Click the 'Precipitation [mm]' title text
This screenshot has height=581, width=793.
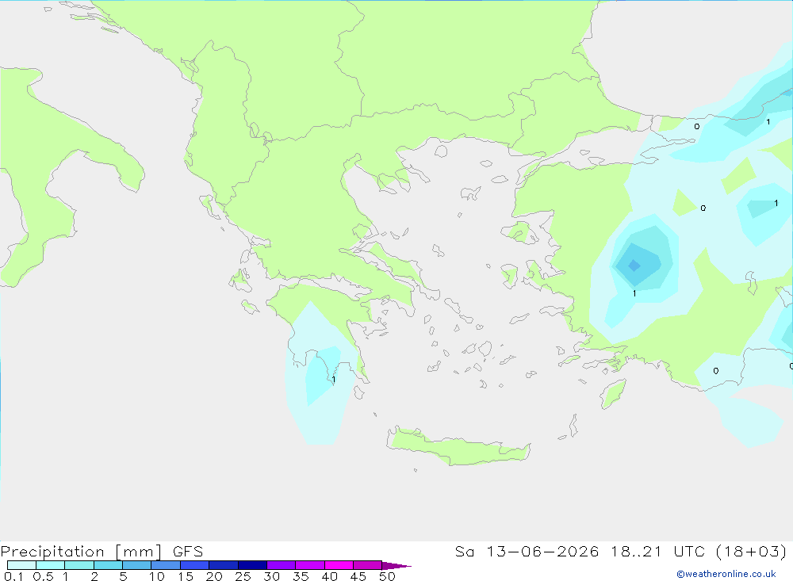82,552
